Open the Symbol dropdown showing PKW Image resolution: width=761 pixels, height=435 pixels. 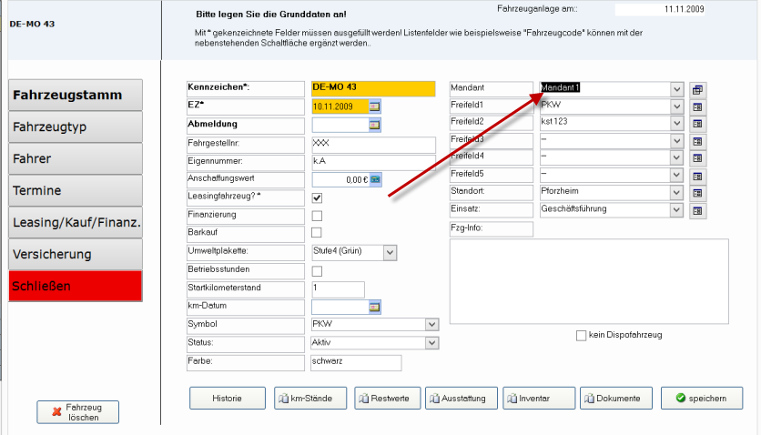click(x=431, y=325)
